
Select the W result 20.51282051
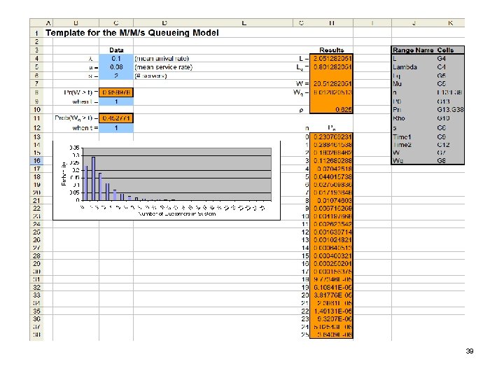click(331, 83)
